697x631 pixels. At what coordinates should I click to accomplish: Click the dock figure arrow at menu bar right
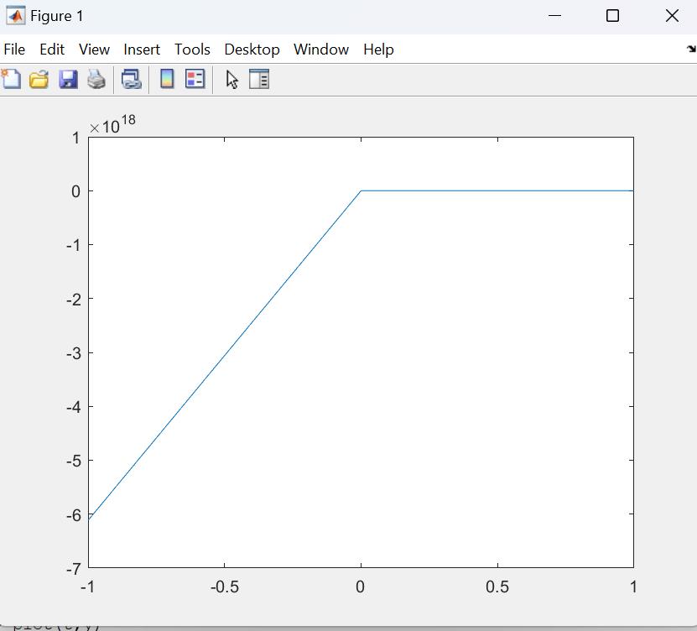tap(690, 50)
